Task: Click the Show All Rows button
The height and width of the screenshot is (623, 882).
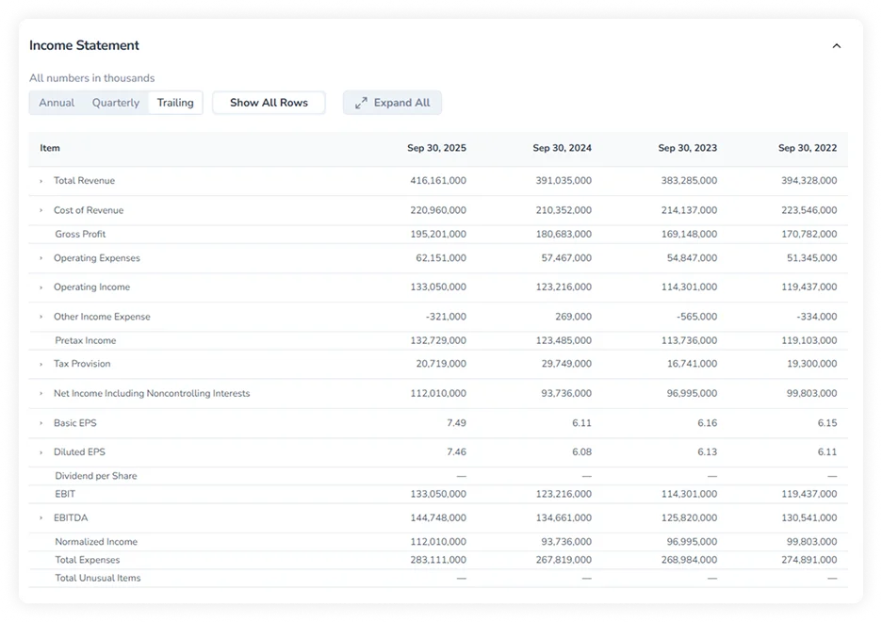Action: [x=269, y=103]
